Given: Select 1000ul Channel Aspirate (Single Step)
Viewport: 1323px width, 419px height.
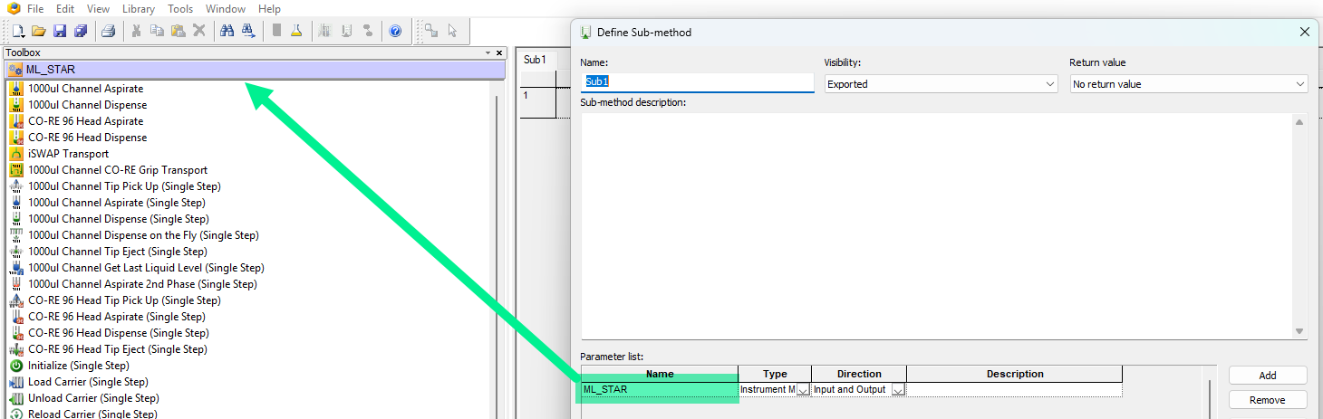Looking at the screenshot, I should [118, 203].
